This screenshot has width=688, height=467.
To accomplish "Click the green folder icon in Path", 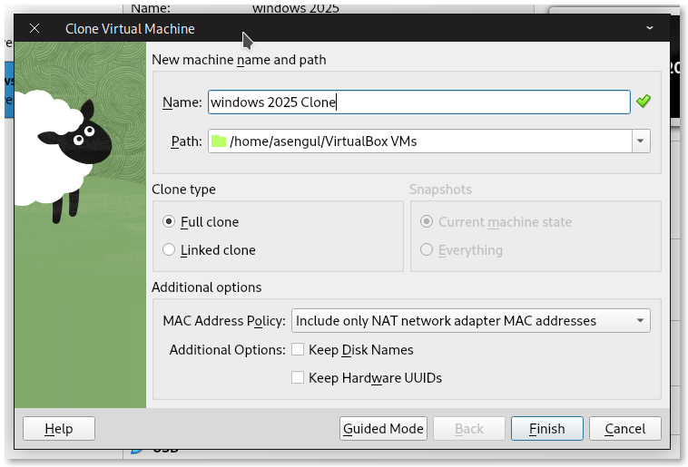I will [219, 141].
